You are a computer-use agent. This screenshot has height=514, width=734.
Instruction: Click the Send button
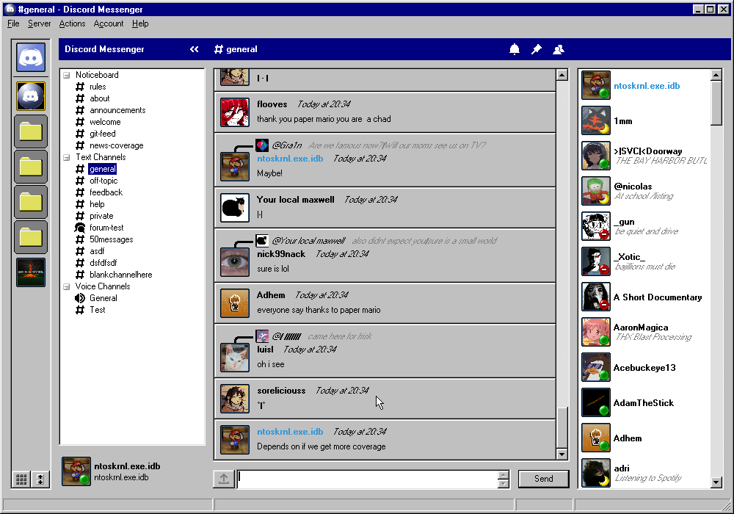point(543,479)
